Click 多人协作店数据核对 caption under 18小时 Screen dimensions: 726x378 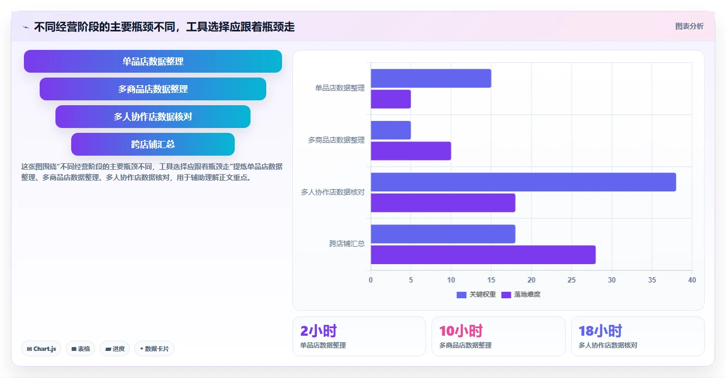click(608, 345)
